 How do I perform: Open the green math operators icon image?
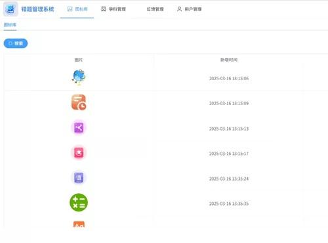pos(79,202)
